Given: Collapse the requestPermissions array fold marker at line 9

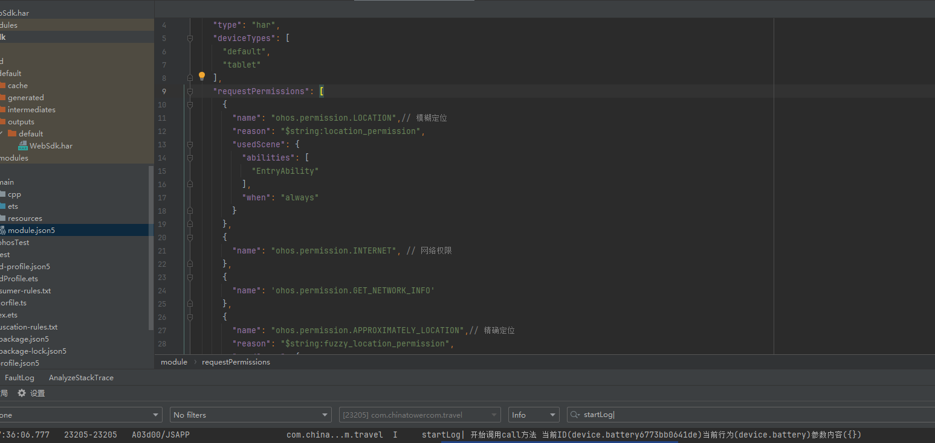Looking at the screenshot, I should click(x=190, y=91).
